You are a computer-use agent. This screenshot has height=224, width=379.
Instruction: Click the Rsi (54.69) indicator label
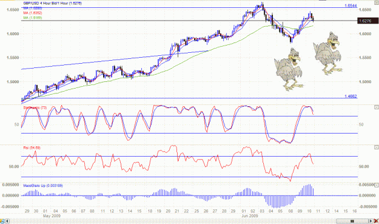(32, 148)
